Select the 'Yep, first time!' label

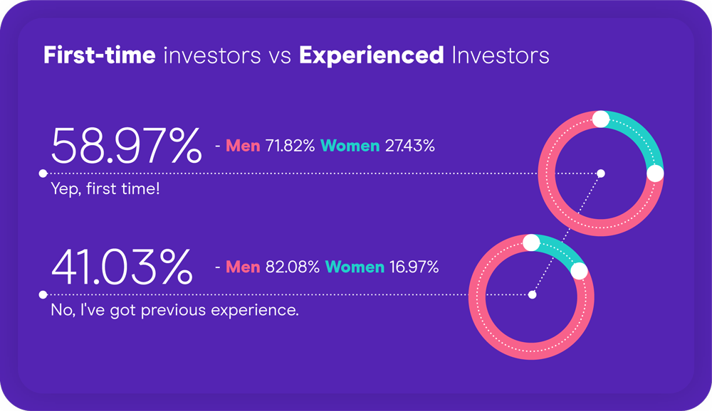105,188
